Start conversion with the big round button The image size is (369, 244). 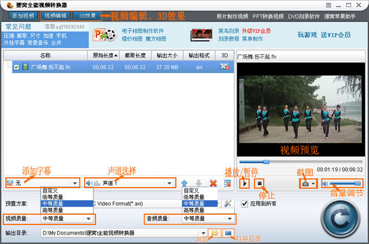click(x=341, y=219)
